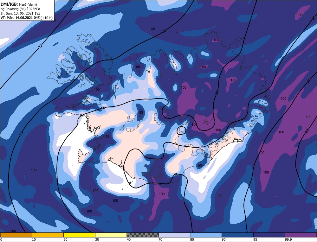Click the medium blue 90–95 legend swatch
Screen dimensions: 317x242
(237, 235)
